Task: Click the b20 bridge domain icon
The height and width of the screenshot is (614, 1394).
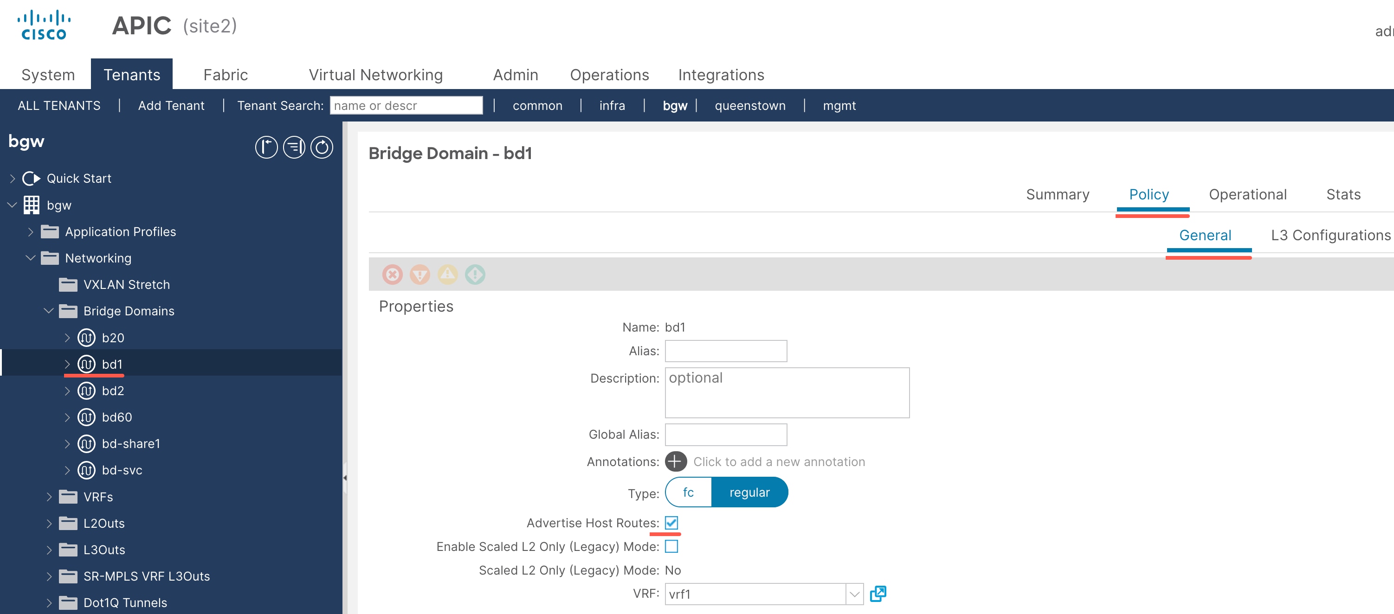Action: 87,338
